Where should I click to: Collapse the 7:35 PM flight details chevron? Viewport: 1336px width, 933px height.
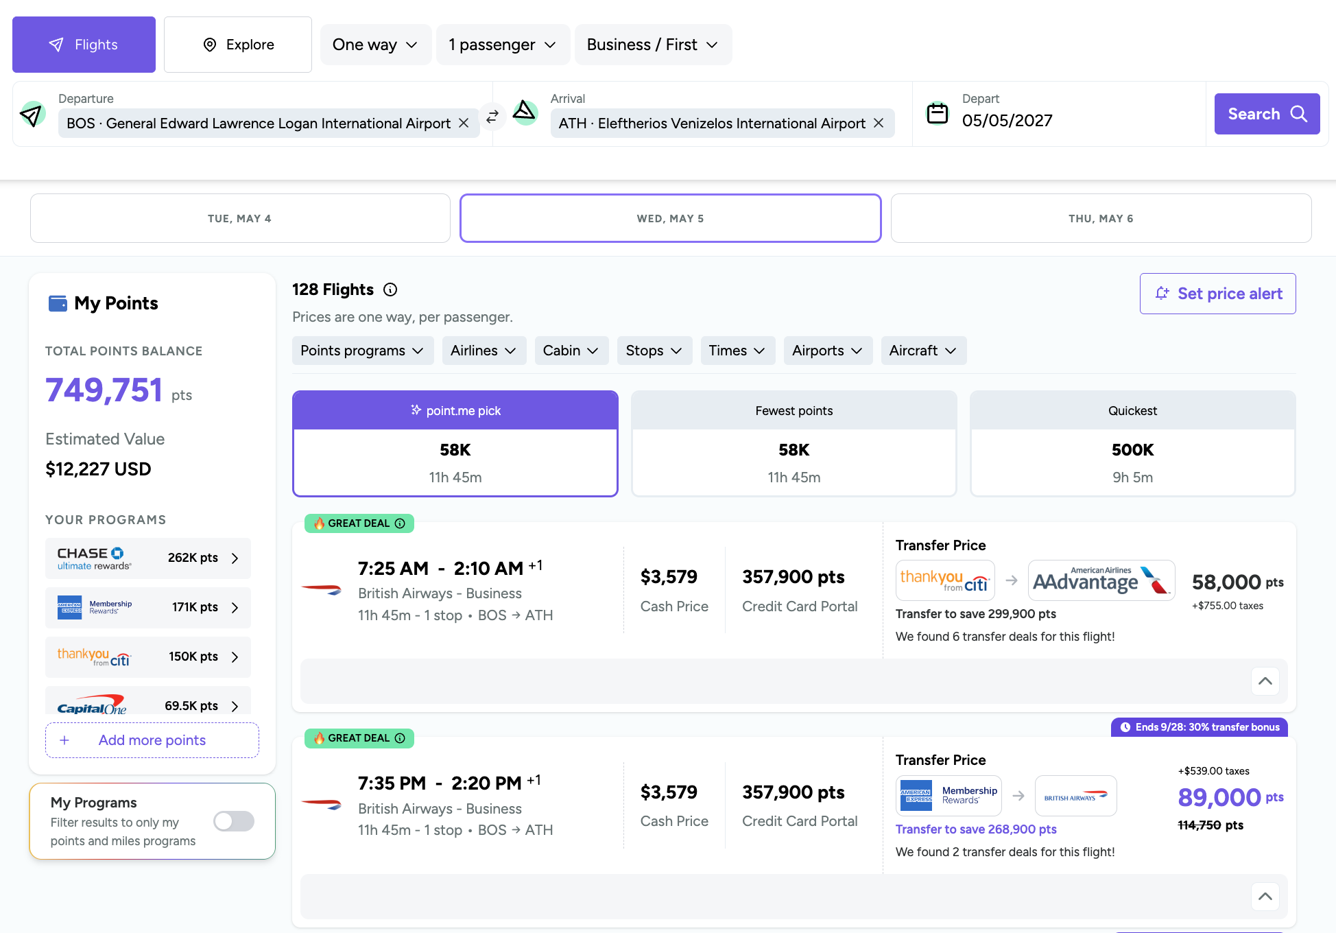(1265, 897)
